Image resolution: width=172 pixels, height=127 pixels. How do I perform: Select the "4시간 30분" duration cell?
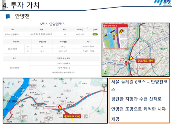point(80,34)
